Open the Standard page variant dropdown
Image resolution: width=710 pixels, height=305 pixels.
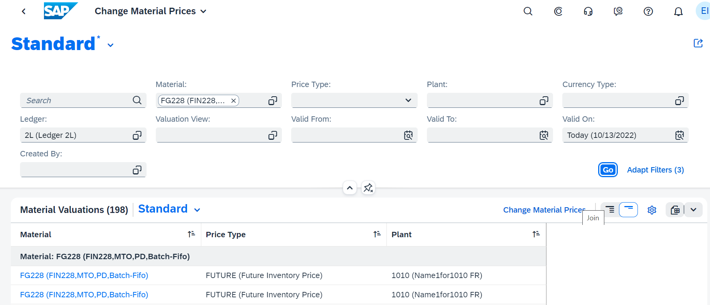point(110,45)
